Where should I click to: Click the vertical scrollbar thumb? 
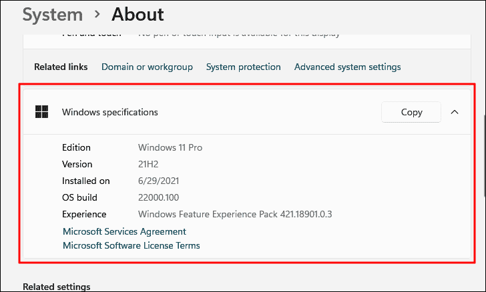[485, 155]
